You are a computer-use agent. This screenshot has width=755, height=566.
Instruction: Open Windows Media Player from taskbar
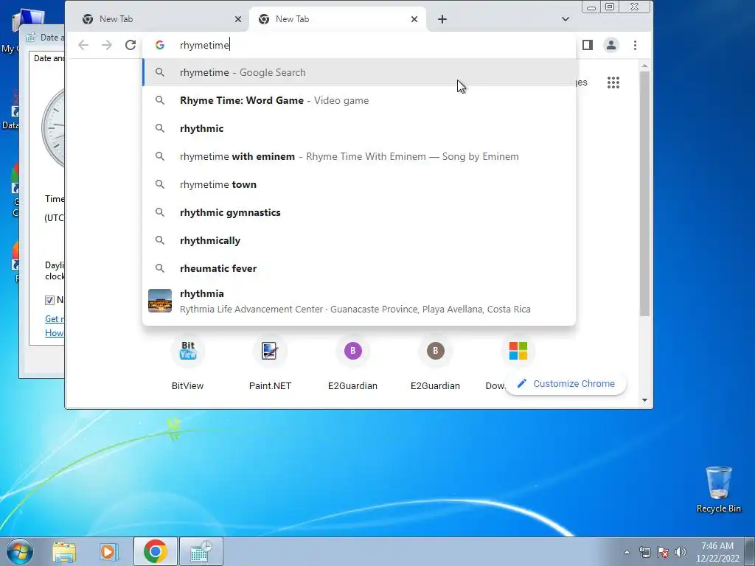tap(108, 551)
